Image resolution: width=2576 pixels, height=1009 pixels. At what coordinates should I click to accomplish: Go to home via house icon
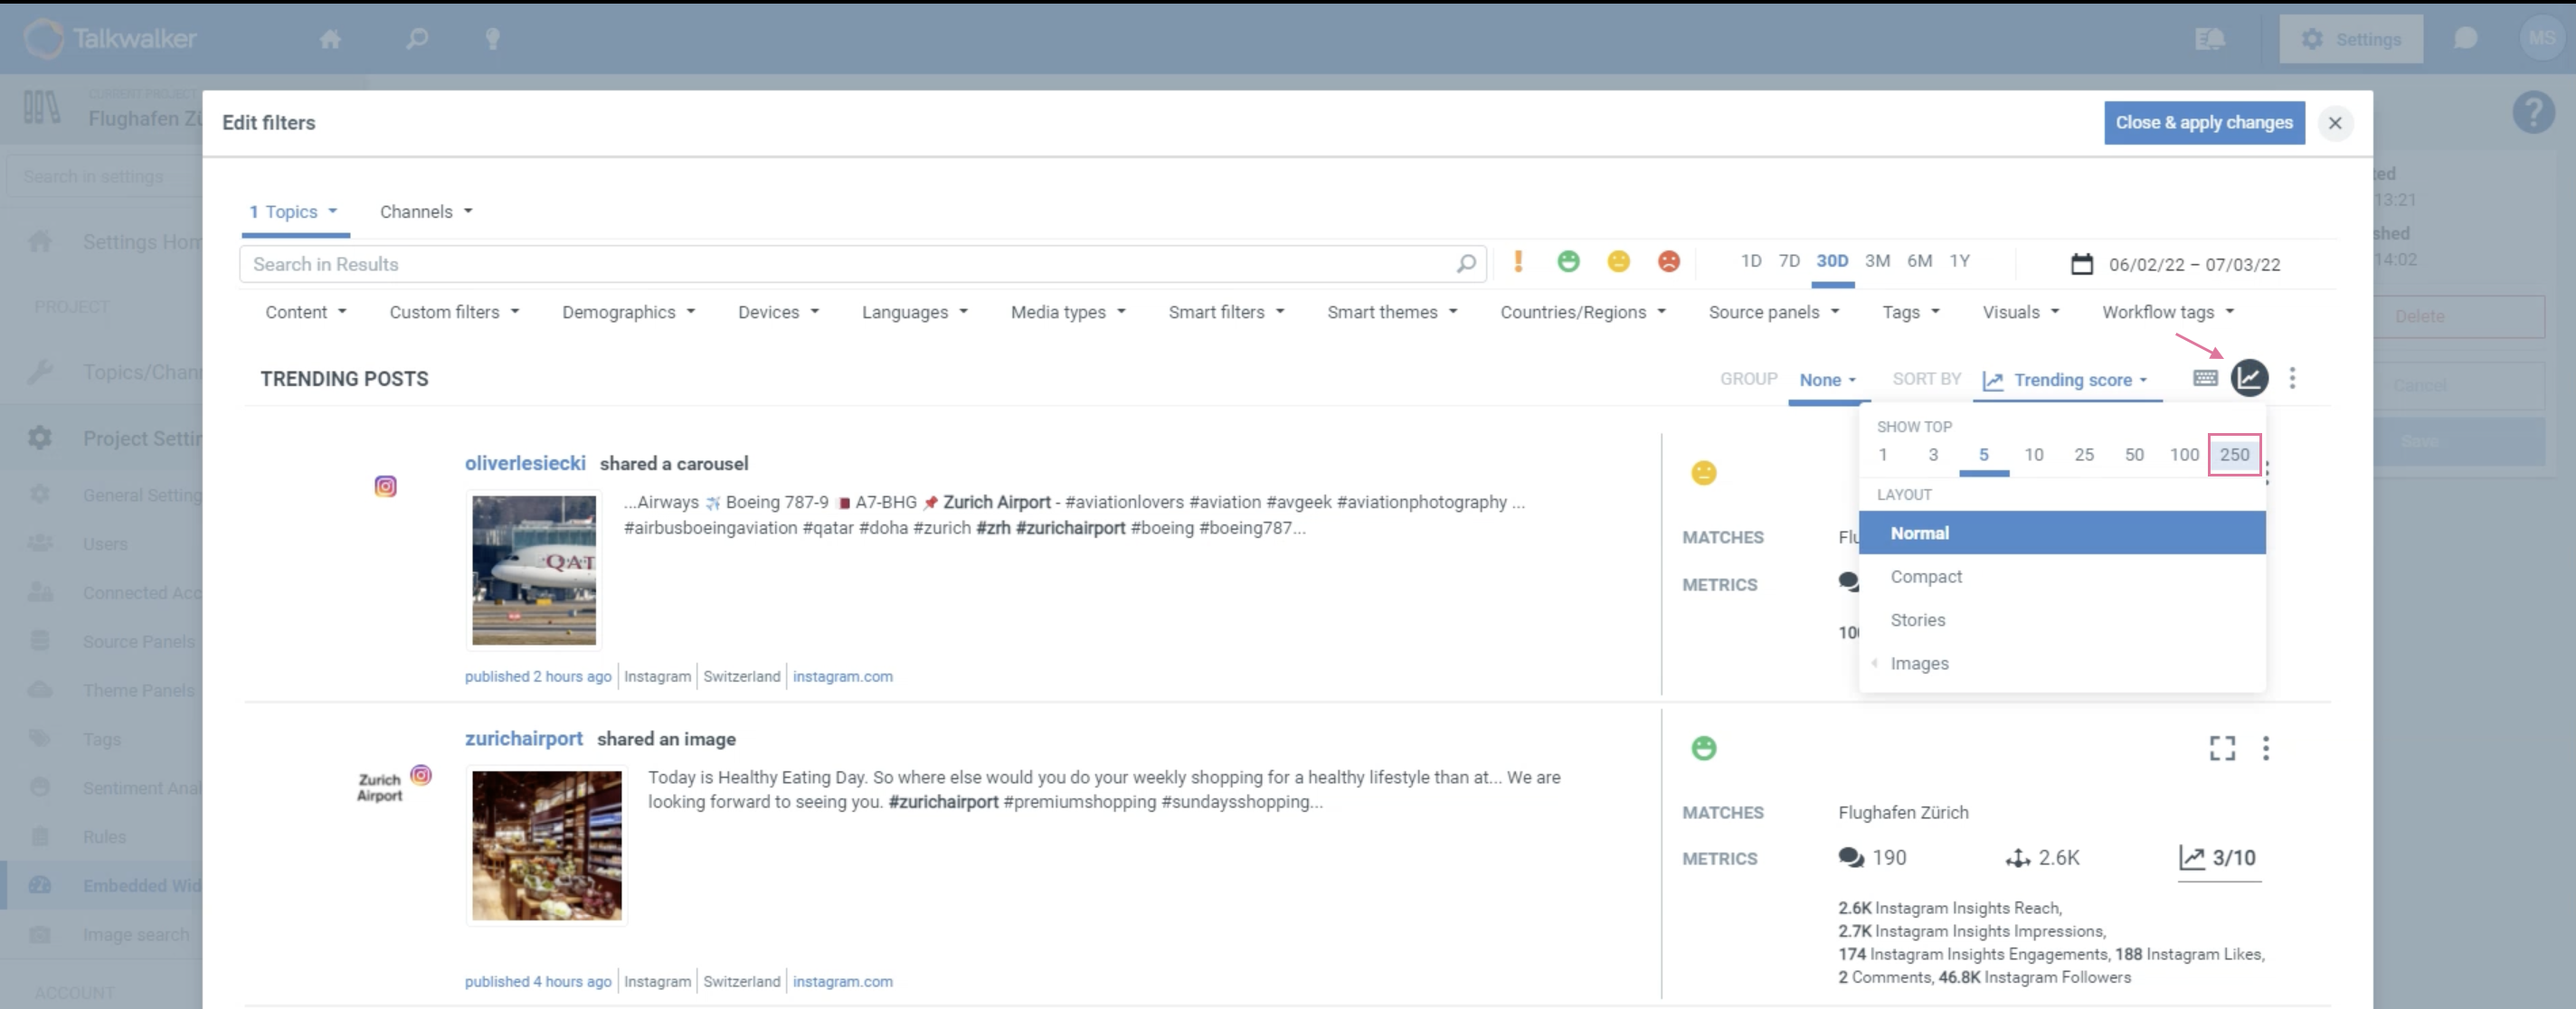(x=330, y=39)
